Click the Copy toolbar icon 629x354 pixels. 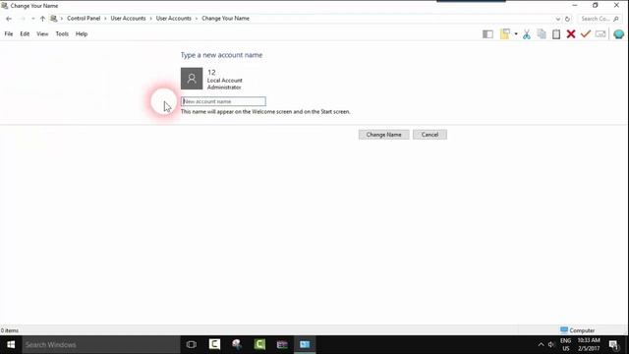(542, 34)
